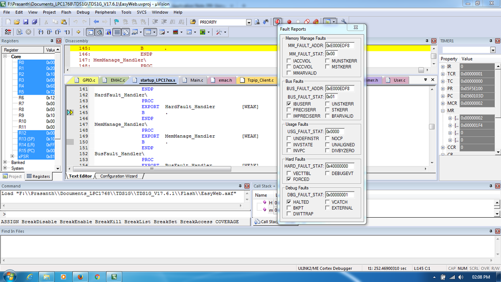Toggle Start/Stop Debug Session icon

tap(277, 22)
